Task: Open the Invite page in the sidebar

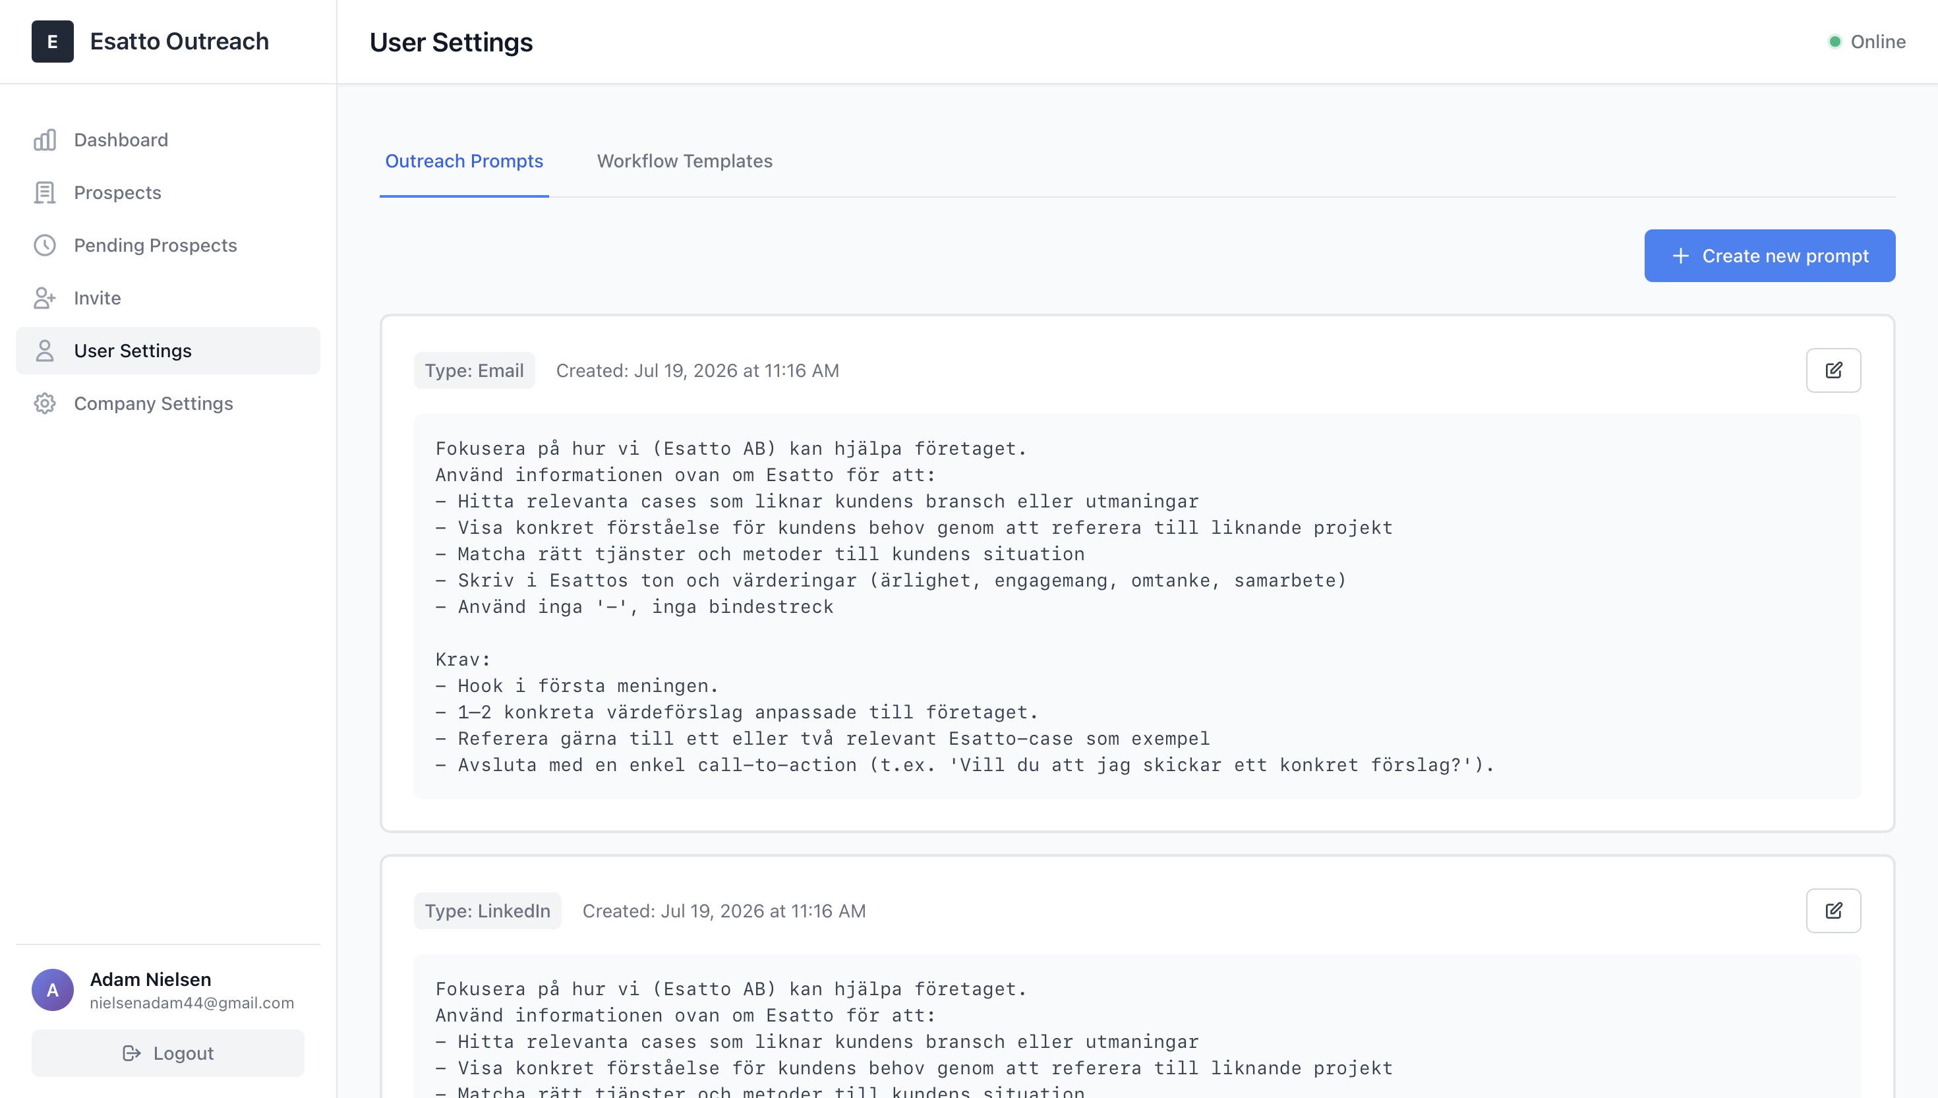Action: pyautogui.click(x=167, y=298)
